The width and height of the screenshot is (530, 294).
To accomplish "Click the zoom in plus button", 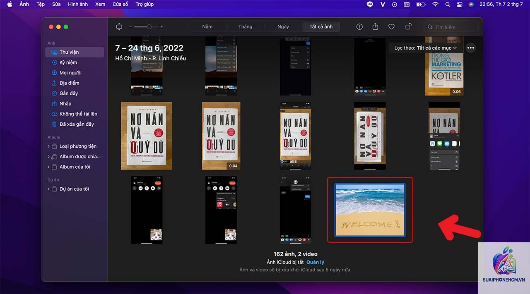I will (161, 27).
